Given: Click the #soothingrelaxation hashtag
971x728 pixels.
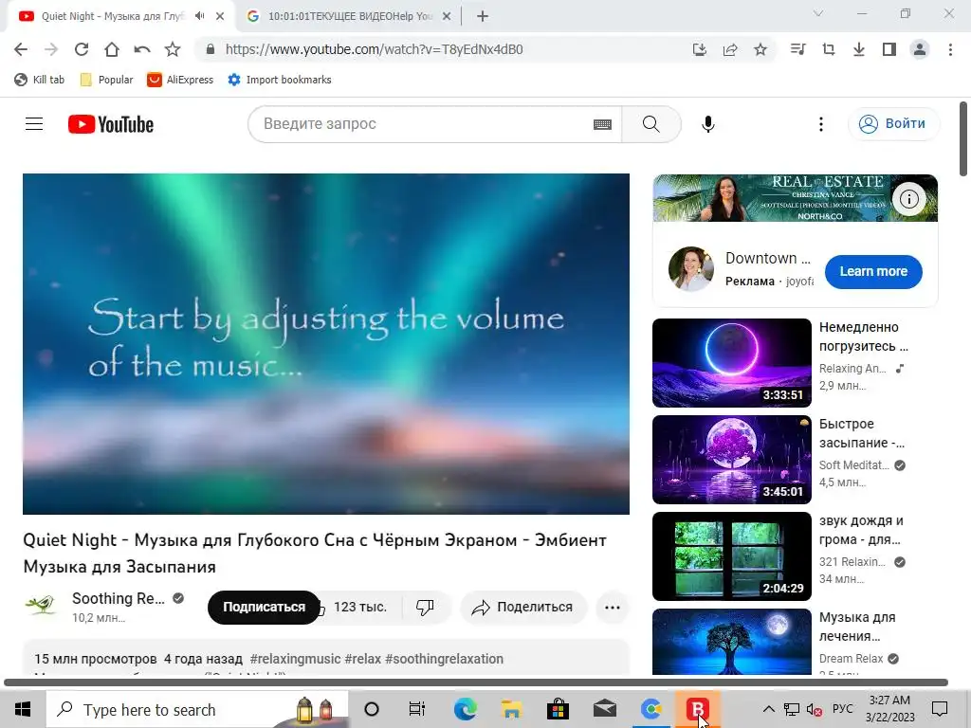Looking at the screenshot, I should [444, 659].
